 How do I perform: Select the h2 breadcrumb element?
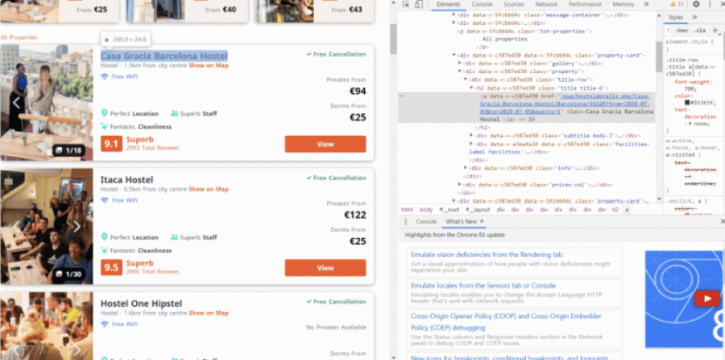[x=615, y=210]
